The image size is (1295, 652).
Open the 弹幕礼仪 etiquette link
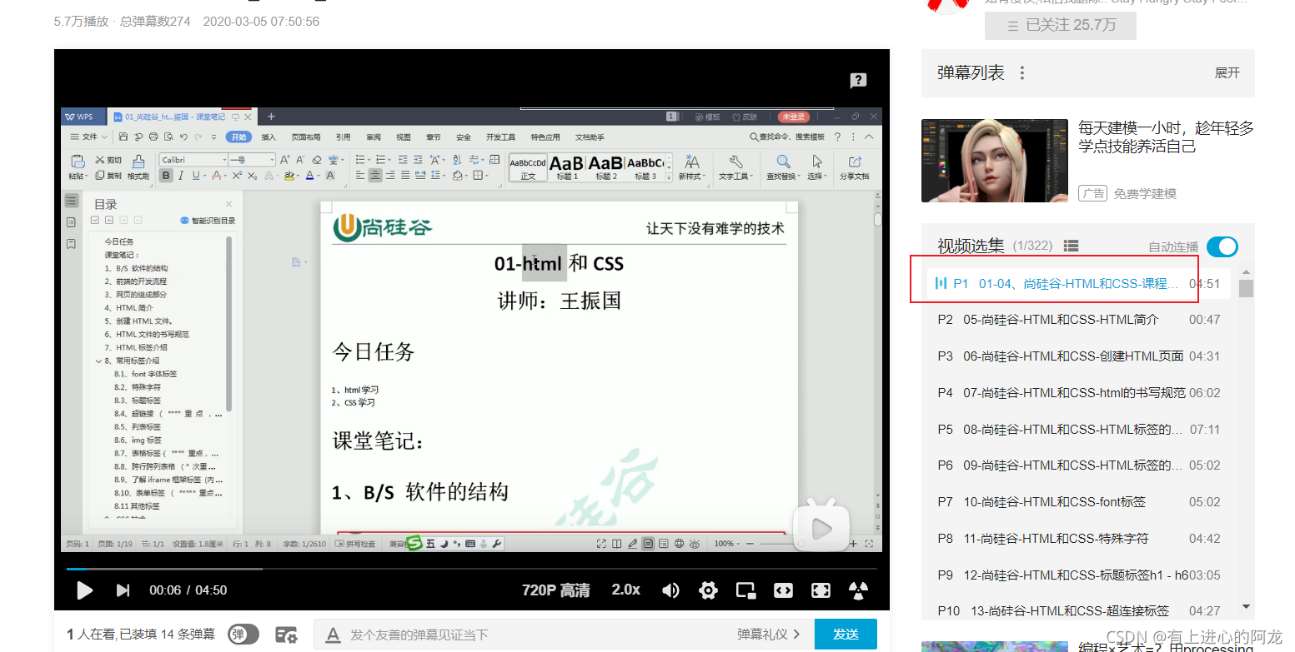tap(768, 635)
